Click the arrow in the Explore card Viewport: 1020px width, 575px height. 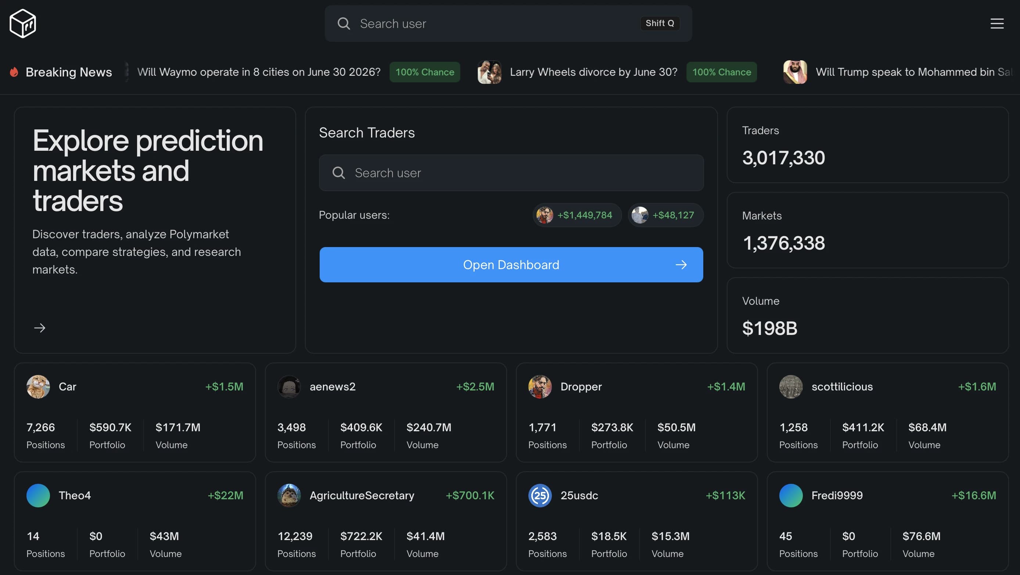40,328
